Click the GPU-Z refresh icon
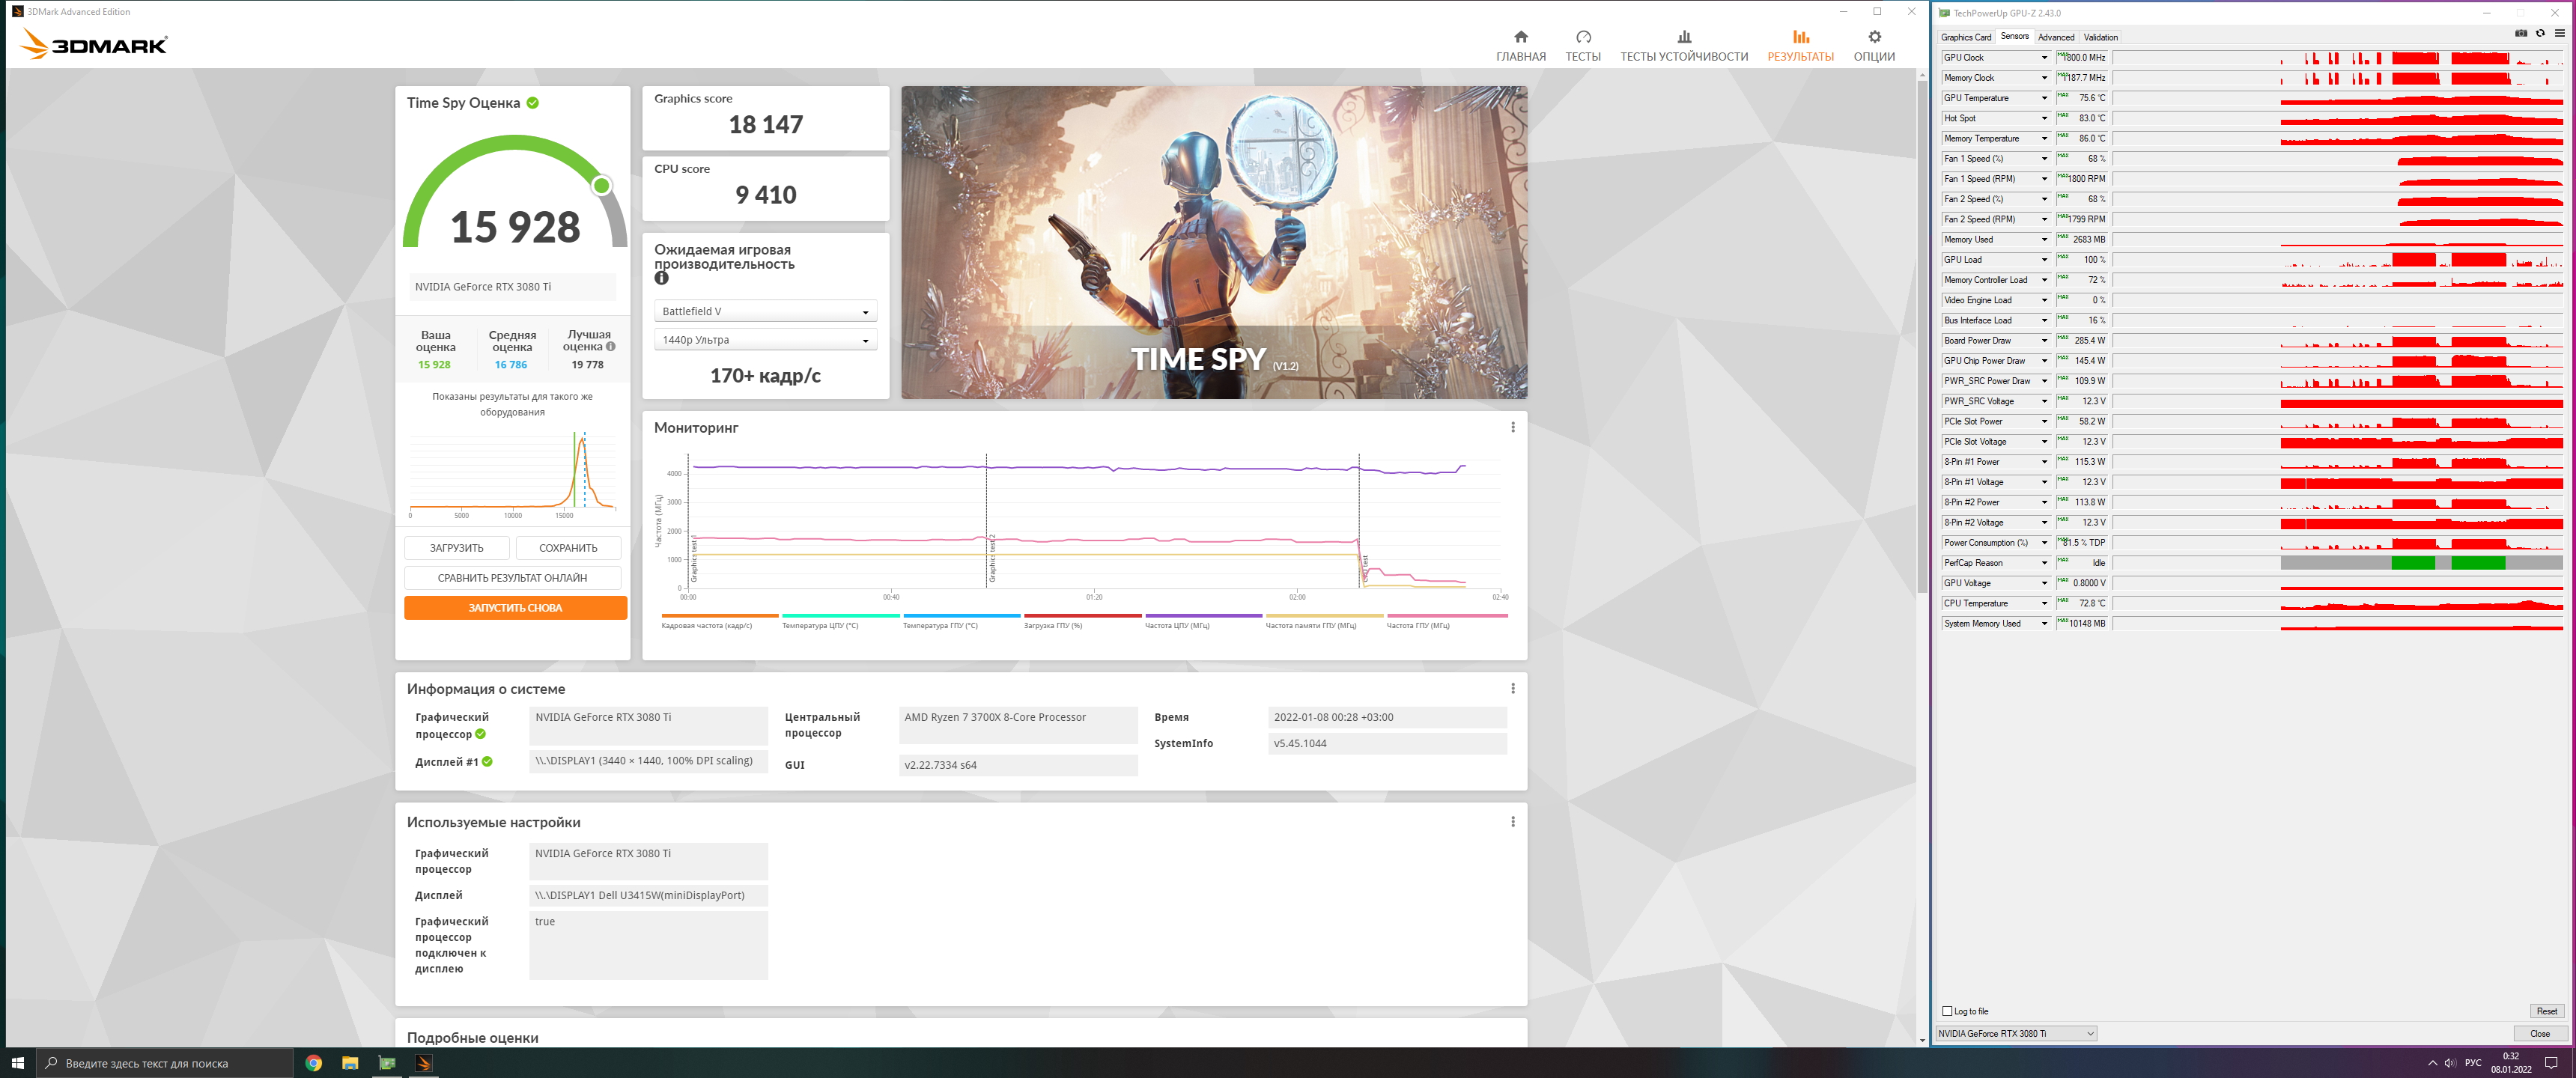The height and width of the screenshot is (1078, 2576). [x=2540, y=33]
